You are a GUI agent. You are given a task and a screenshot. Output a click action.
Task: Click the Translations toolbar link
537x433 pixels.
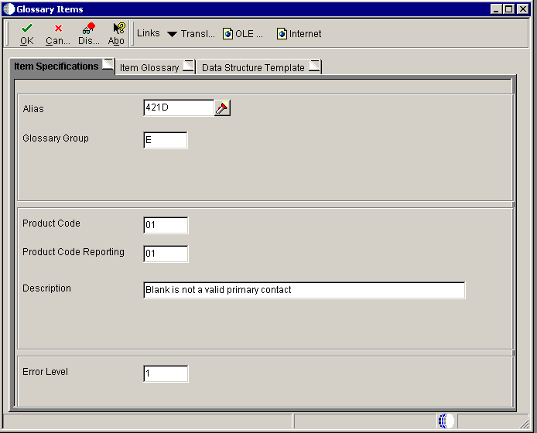[197, 34]
